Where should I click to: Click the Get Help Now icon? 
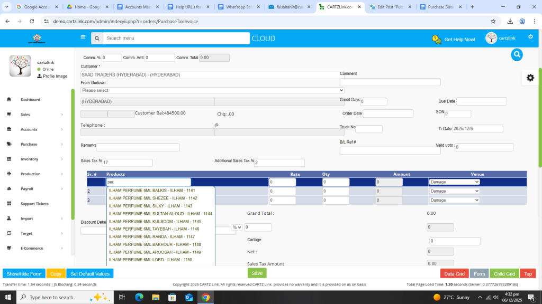(x=437, y=39)
